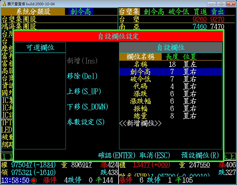Screen dimensions: 237x185
Task: Cancel dialog with 取消(ESC)
Action: coord(155,155)
